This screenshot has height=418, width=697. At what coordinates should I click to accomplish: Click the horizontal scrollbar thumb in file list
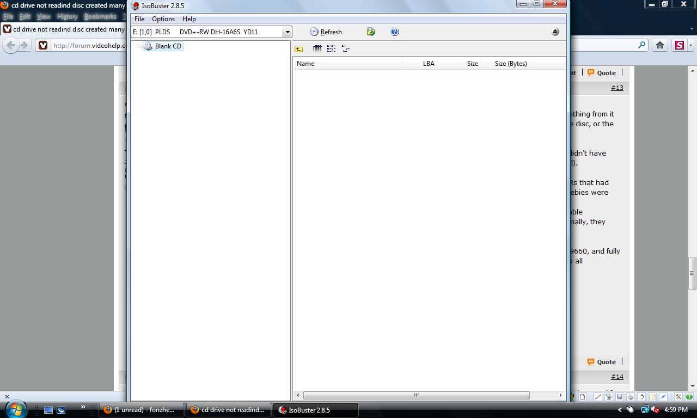click(x=416, y=395)
